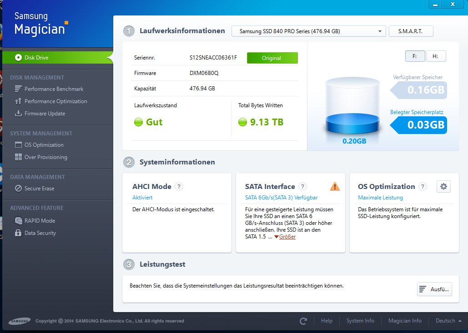Click the Performance Benchmark bars icon
The image size is (468, 333).
[x=18, y=89]
